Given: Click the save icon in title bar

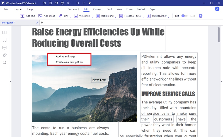Looking at the screenshot, I should pyautogui.click(x=50, y=3).
